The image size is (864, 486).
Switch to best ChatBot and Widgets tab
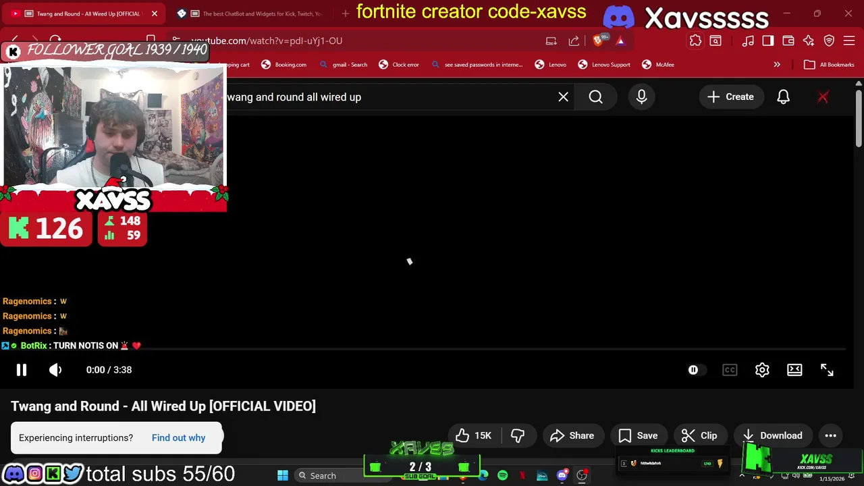pos(250,13)
